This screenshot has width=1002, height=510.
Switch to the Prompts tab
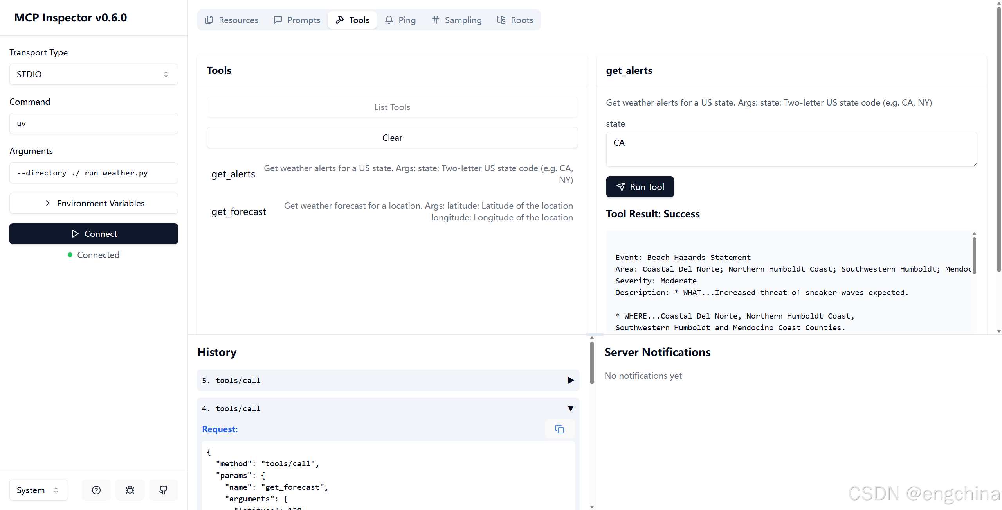[x=297, y=20]
